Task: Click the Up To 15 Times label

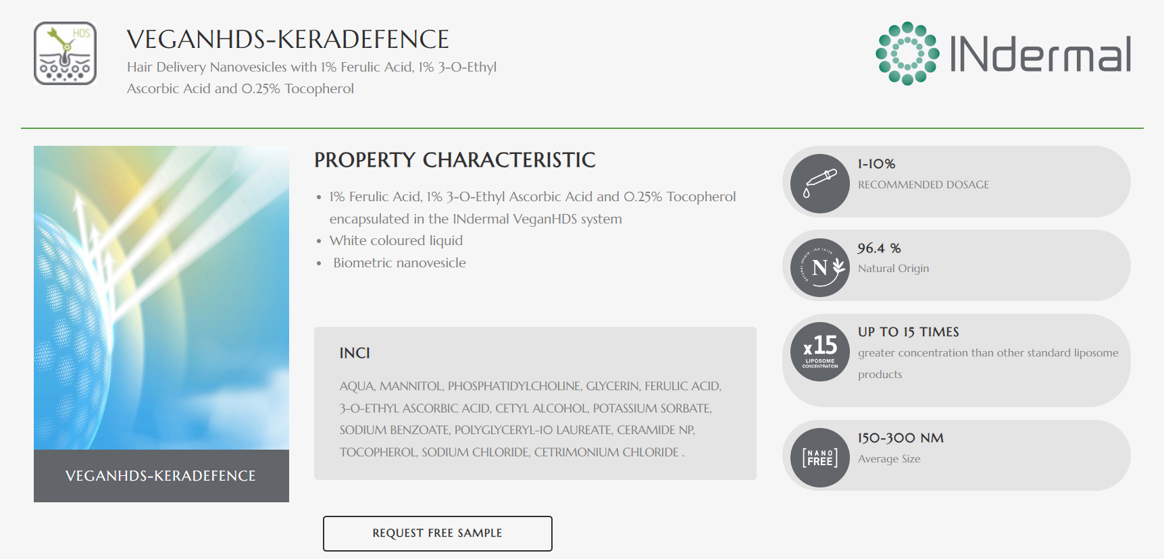Action: click(908, 332)
